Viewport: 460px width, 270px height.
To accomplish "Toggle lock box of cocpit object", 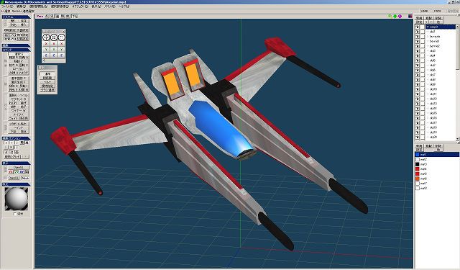I will 423,27.
